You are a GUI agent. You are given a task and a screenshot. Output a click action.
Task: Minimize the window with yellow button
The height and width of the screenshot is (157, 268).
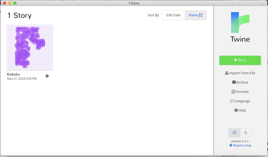coord(9,3)
